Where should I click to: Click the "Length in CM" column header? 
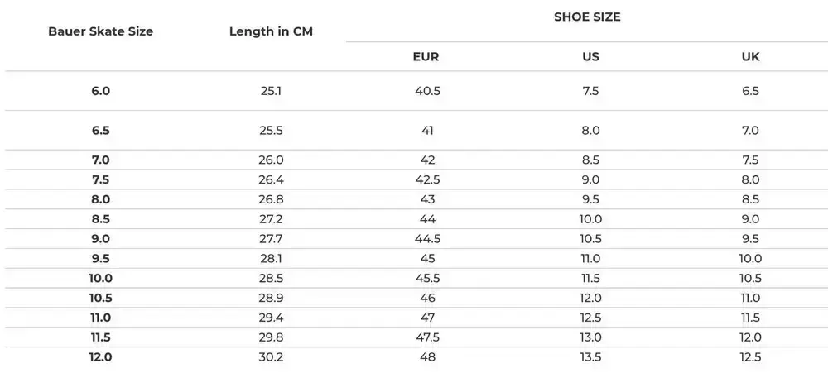pyautogui.click(x=271, y=31)
